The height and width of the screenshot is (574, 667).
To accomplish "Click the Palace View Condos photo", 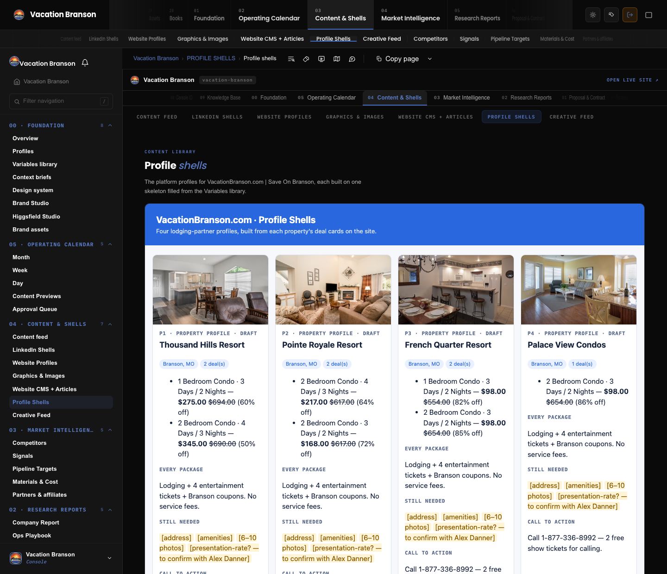I will pyautogui.click(x=579, y=290).
